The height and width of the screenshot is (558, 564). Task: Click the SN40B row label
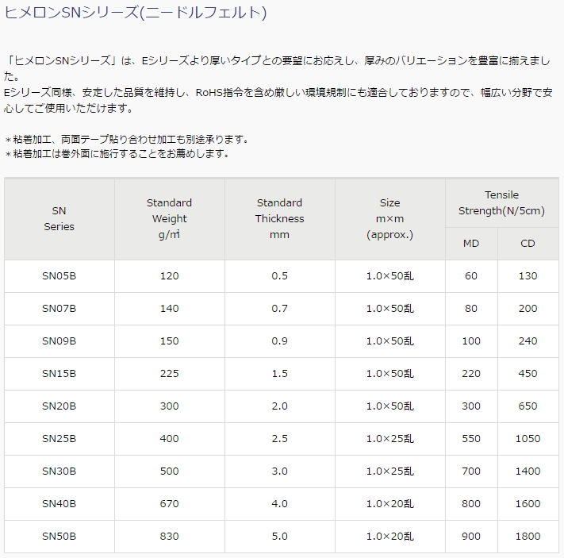tap(59, 504)
